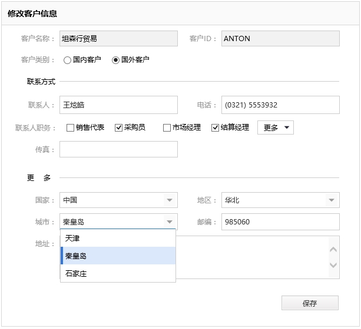Image resolution: width=361 pixels, height=329 pixels.
Task: Enable the 市场经理 checkbox
Action: pos(167,127)
